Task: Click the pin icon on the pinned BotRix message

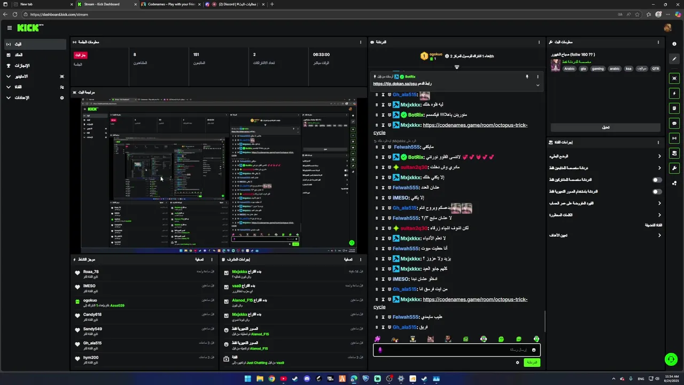Action: pyautogui.click(x=527, y=77)
